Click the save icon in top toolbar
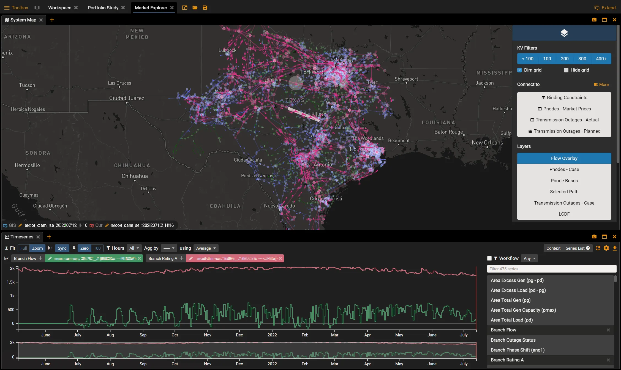This screenshot has height=370, width=621. click(x=205, y=8)
